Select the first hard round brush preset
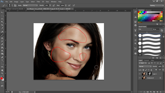Screen dimensions: 165x93 pos(150,36)
